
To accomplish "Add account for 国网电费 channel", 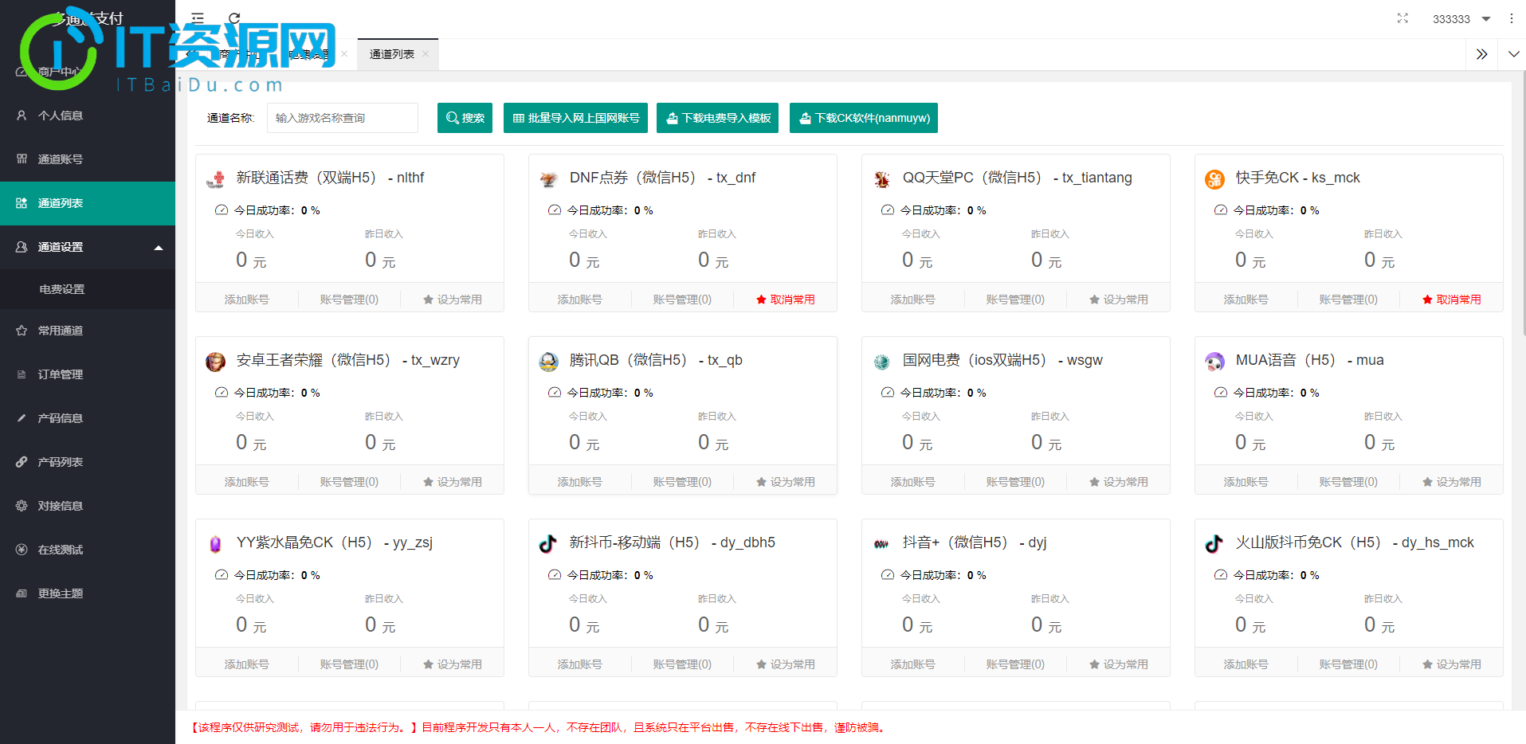I will click(913, 482).
